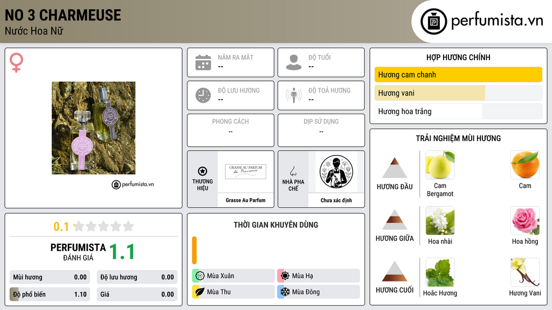This screenshot has height=310, width=552.
Task: Click the perfumista.vn logo icon
Action: (x=433, y=22)
